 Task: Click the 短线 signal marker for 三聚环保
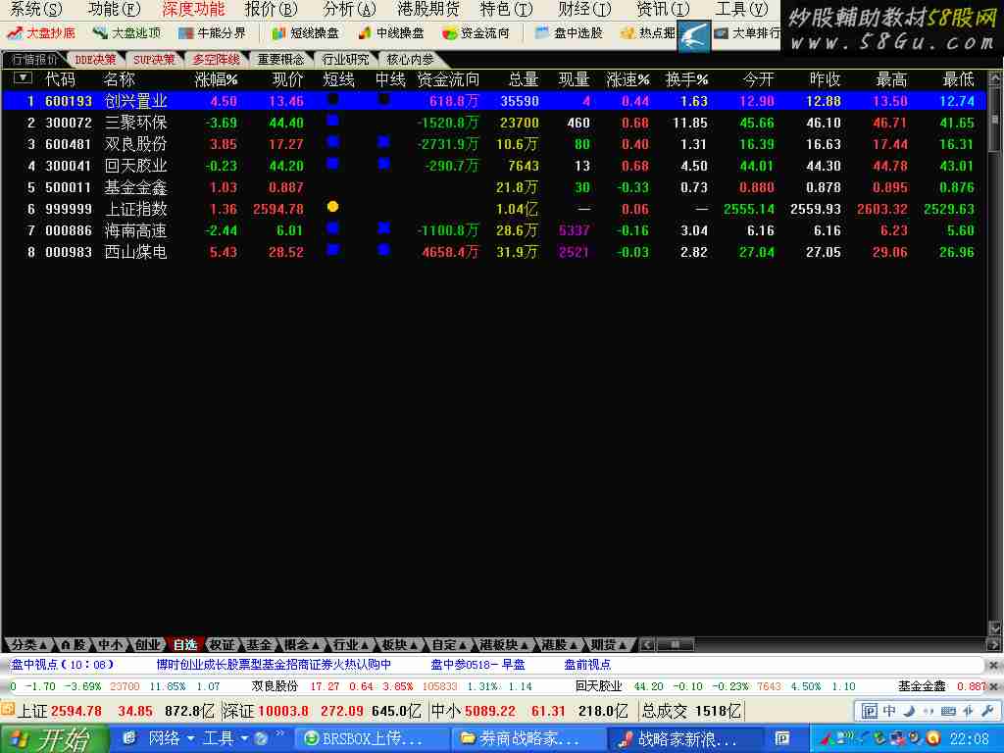click(332, 121)
